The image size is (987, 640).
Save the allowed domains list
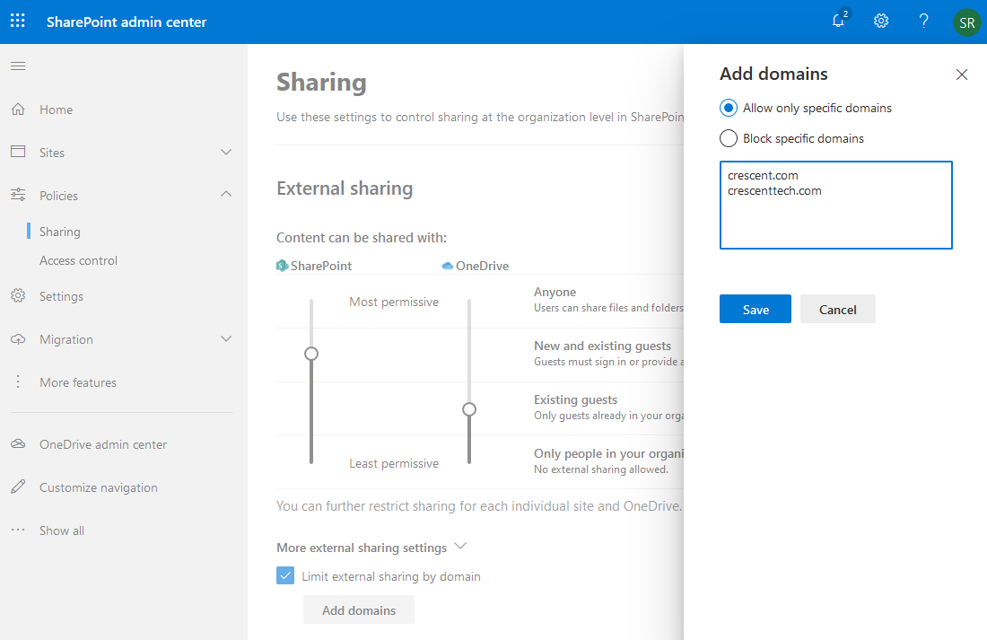[755, 308]
